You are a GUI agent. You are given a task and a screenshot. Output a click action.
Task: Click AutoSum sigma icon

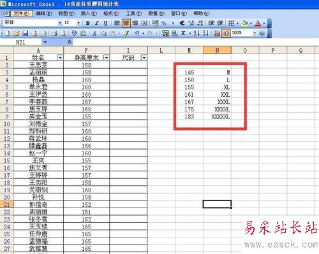click(183, 33)
